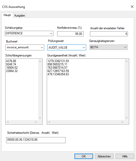The image size is (136, 161).
Task: Click the Sicherheitsschicht input field
Action: click(x=36, y=140)
